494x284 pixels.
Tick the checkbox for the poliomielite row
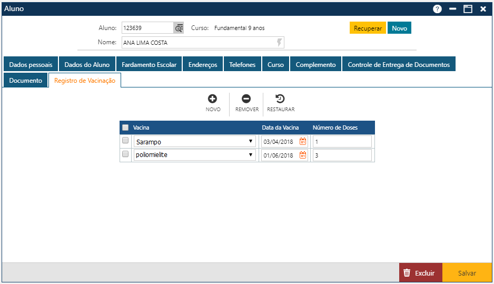point(125,154)
